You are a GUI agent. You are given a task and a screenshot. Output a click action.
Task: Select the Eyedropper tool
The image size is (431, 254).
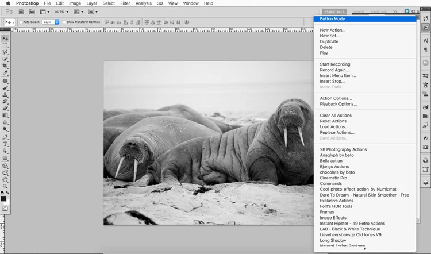5,73
